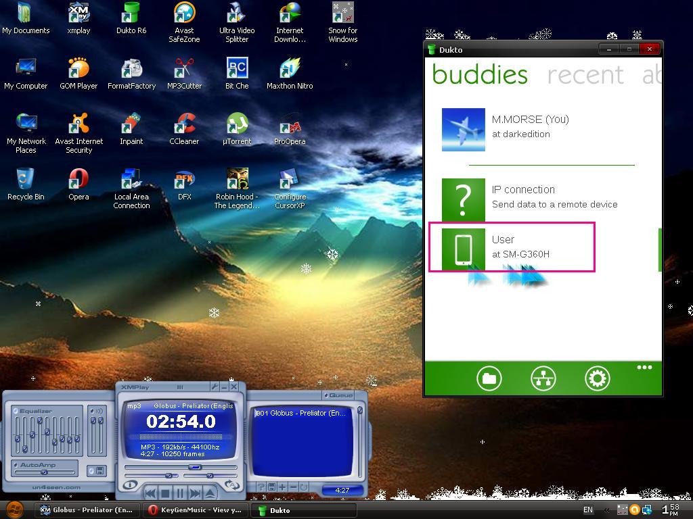Click the EN language indicator in tray
The height and width of the screenshot is (519, 693).
tap(588, 510)
